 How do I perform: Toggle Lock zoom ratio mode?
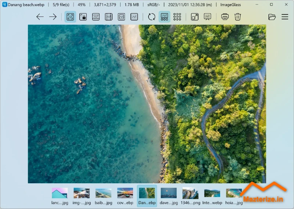point(83,17)
